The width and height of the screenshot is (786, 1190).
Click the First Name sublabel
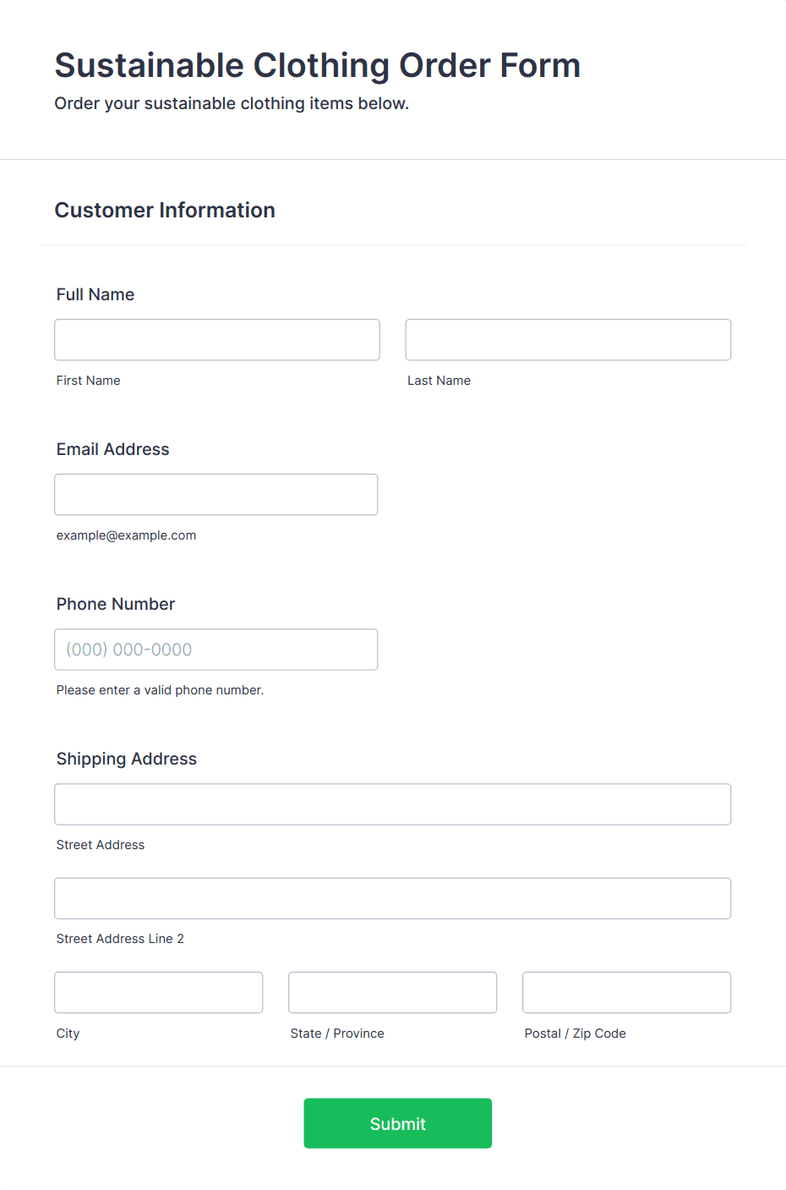coord(89,381)
